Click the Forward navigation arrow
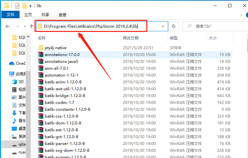This screenshot has height=158, width=248. click(x=17, y=26)
